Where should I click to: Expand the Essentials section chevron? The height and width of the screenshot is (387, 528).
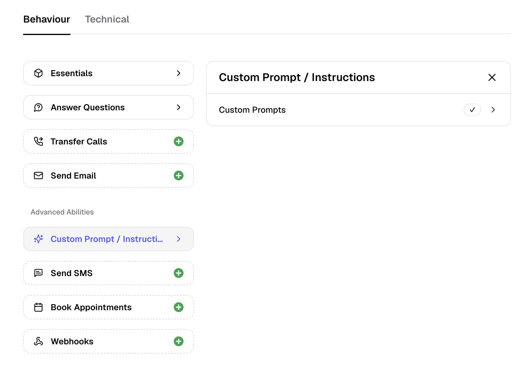click(179, 73)
